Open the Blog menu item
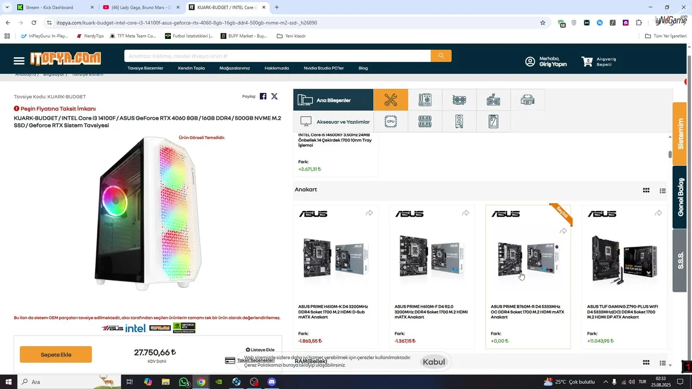The image size is (692, 389). [x=363, y=68]
